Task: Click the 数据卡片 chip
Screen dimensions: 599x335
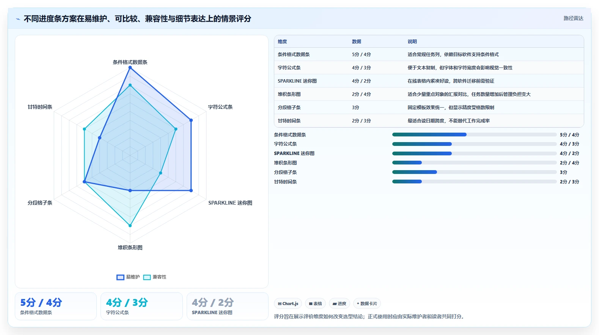Action: coord(367,304)
